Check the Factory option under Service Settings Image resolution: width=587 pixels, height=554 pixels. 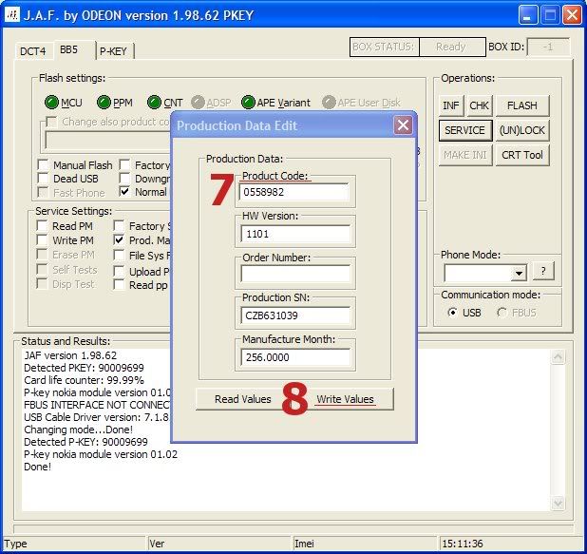click(x=119, y=226)
